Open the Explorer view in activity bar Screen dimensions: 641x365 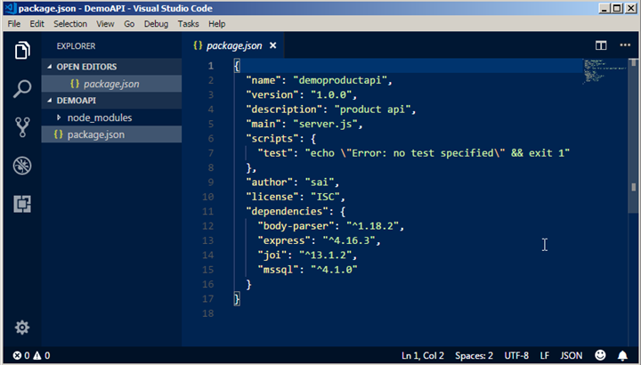tap(22, 51)
